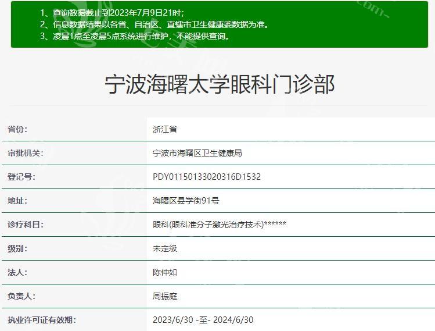
Task: Click the first notice line about query data cutoff
Action: click(112, 13)
